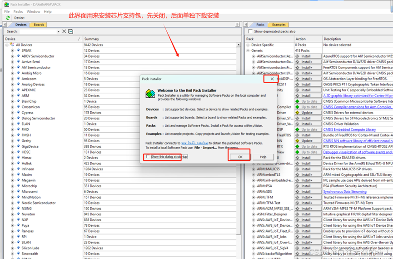The image size is (393, 259).
Task: Select the Microchip row in device tree
Action: [29, 186]
